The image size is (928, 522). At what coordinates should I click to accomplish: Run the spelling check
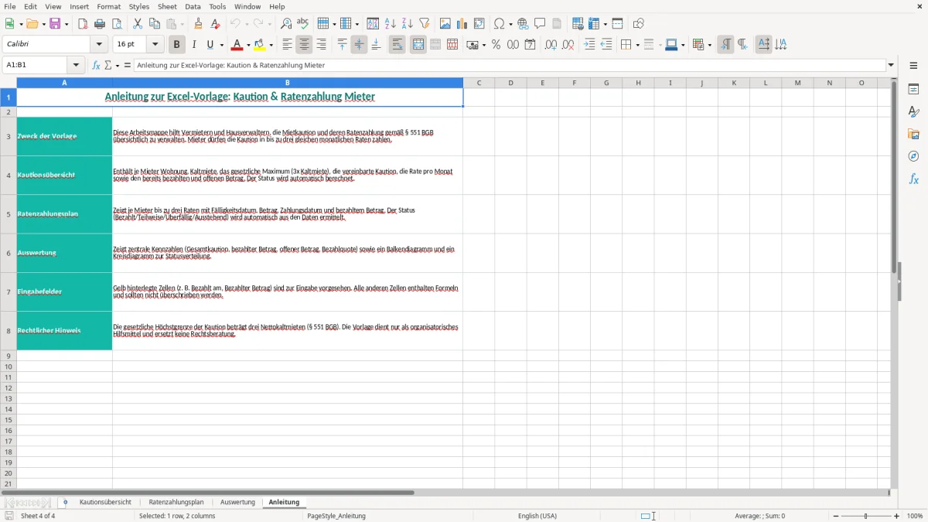click(303, 24)
